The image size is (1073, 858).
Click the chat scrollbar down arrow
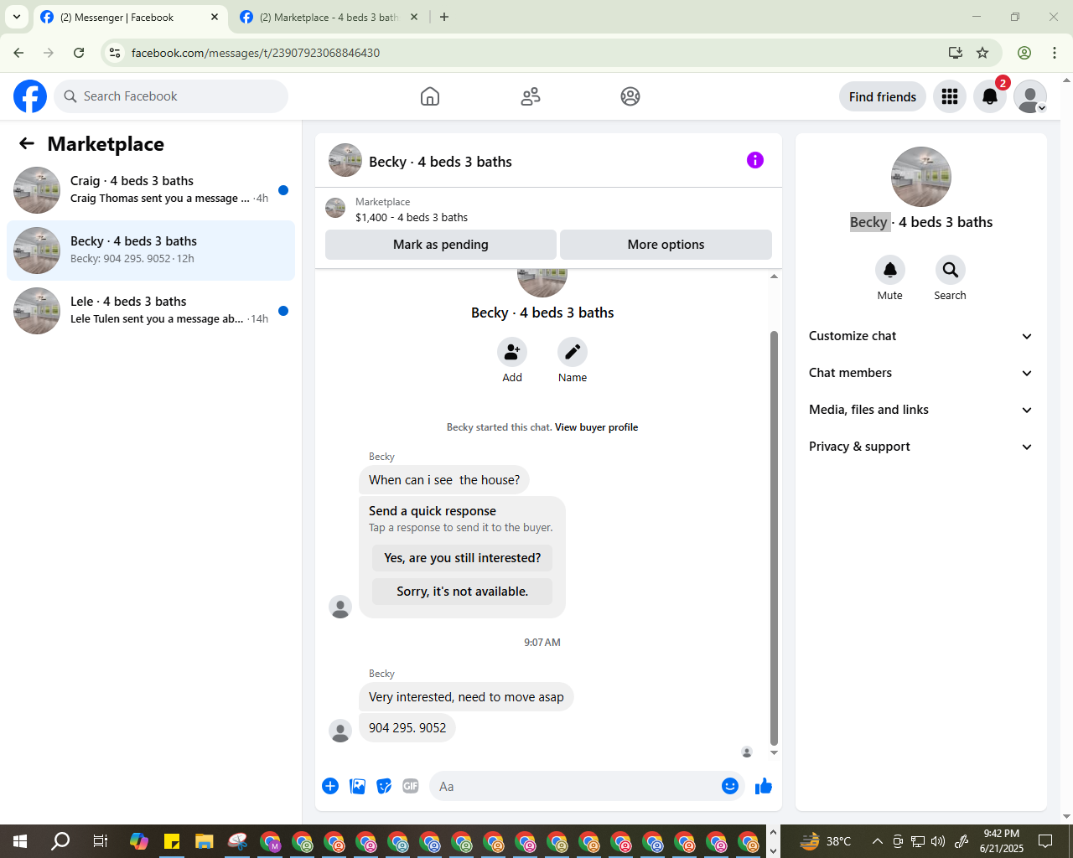point(774,753)
